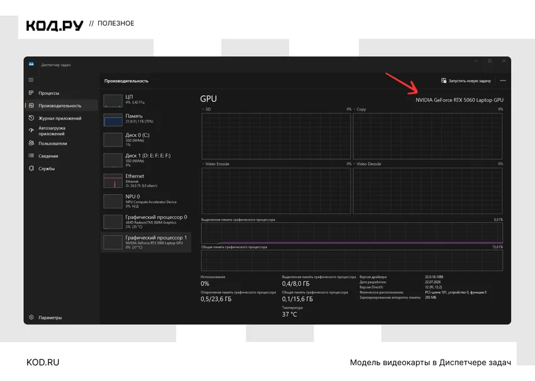Click Запустить новую задачу button
Screen dimensions: 535x381
(466, 81)
